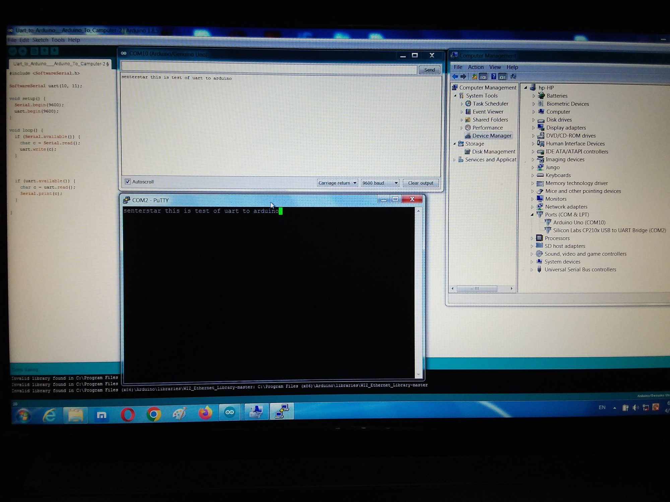Click the Arduino New sketch icon
The image size is (670, 502).
[x=34, y=51]
